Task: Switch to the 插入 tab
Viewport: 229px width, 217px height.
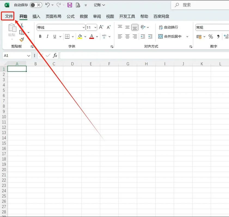Action: 36,16
